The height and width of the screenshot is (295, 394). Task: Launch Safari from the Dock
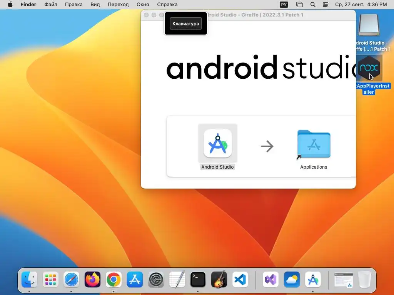pos(71,280)
